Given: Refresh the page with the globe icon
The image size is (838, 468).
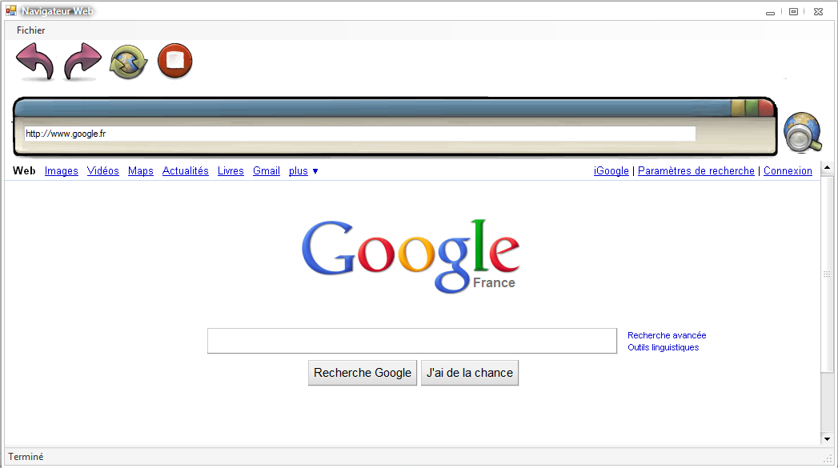Looking at the screenshot, I should [128, 62].
